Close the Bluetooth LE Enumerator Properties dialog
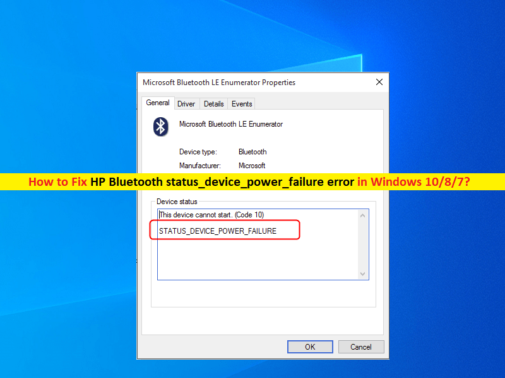This screenshot has width=505, height=378. pyautogui.click(x=379, y=82)
